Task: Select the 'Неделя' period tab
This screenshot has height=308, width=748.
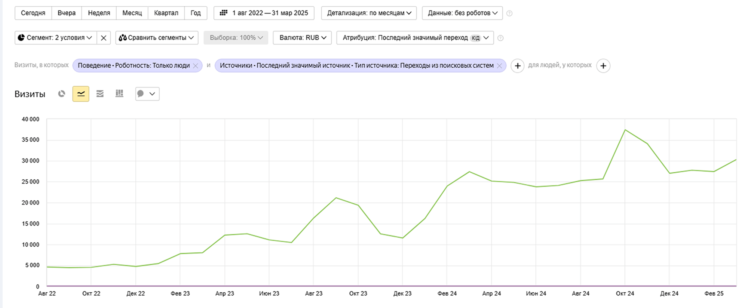Action: pos(99,13)
